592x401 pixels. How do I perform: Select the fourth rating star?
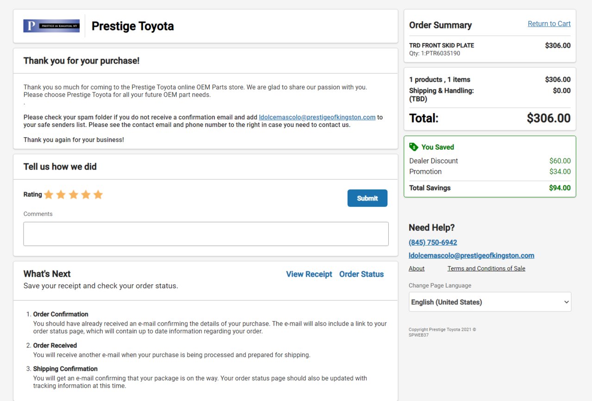pos(86,194)
